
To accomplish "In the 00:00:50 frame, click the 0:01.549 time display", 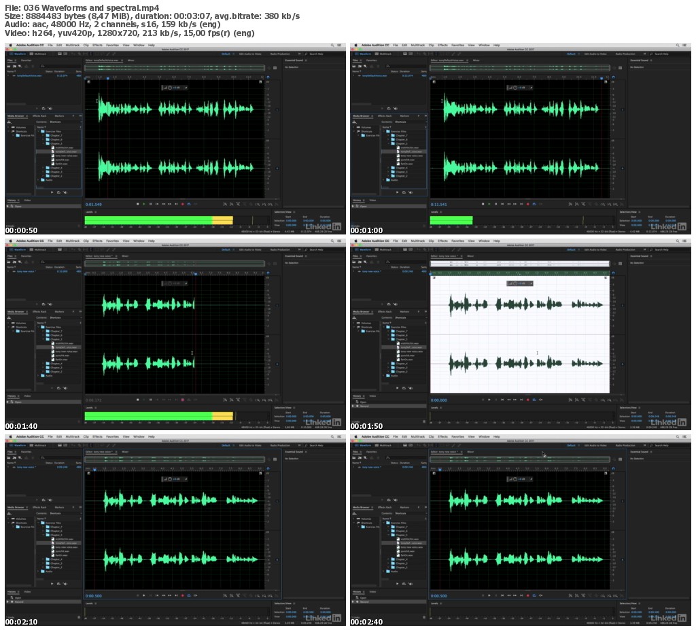I will (x=93, y=205).
